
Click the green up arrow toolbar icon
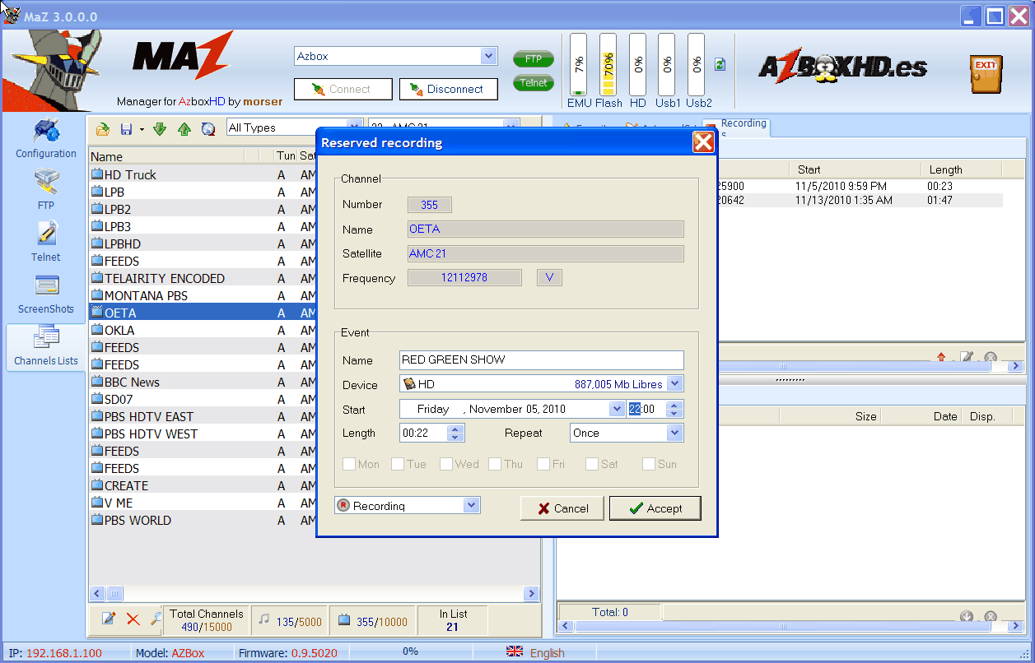click(184, 129)
